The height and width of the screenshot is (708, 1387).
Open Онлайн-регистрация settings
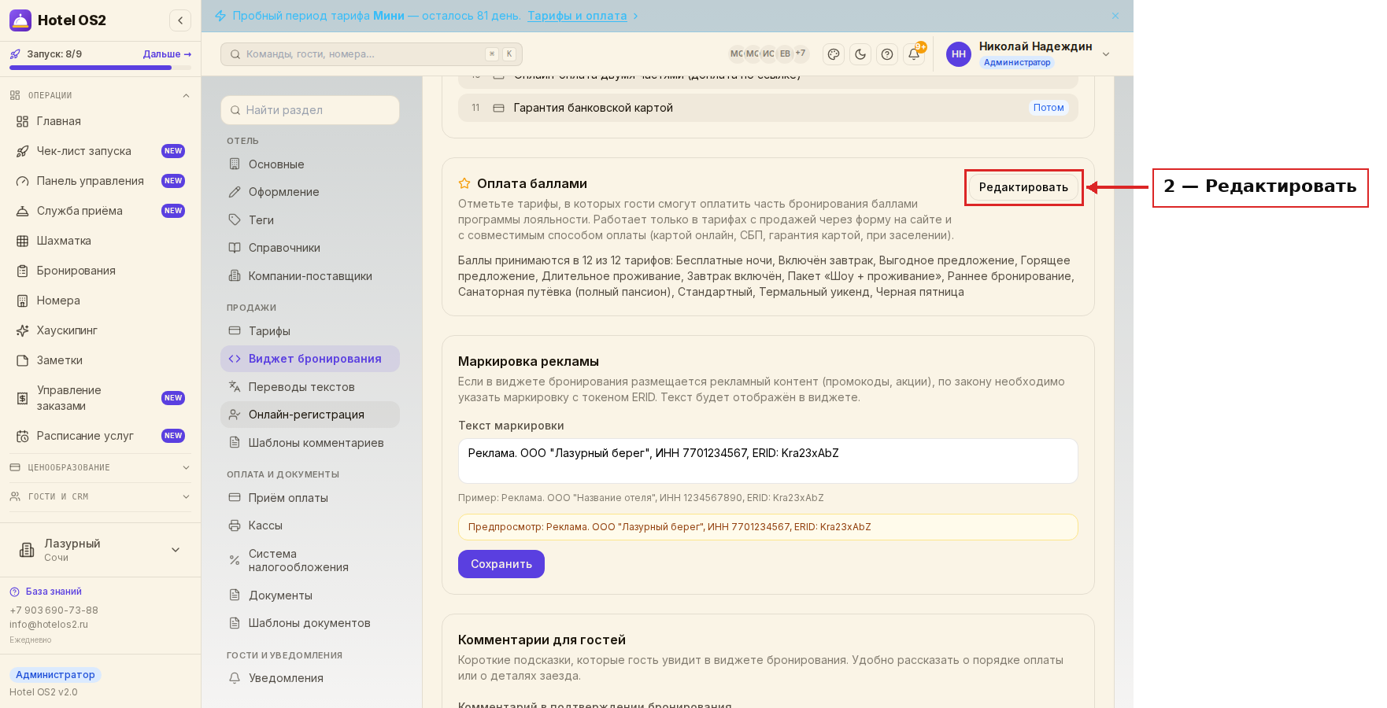click(310, 415)
